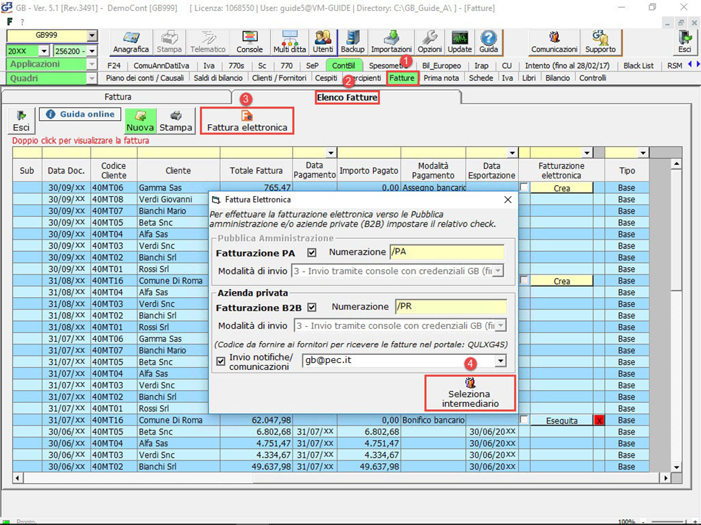701x525 pixels.
Task: Select the F24 application tab
Action: click(114, 66)
